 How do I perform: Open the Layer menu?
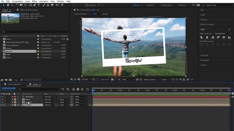point(27,1)
